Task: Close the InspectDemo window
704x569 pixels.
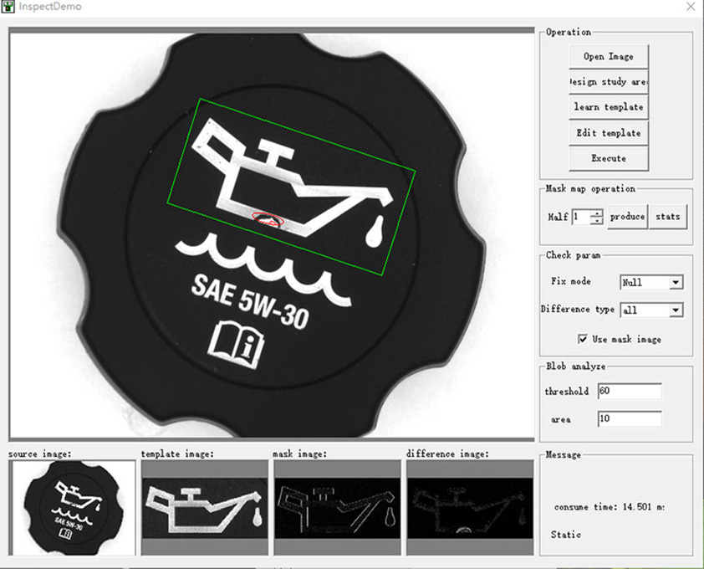Action: click(x=690, y=7)
